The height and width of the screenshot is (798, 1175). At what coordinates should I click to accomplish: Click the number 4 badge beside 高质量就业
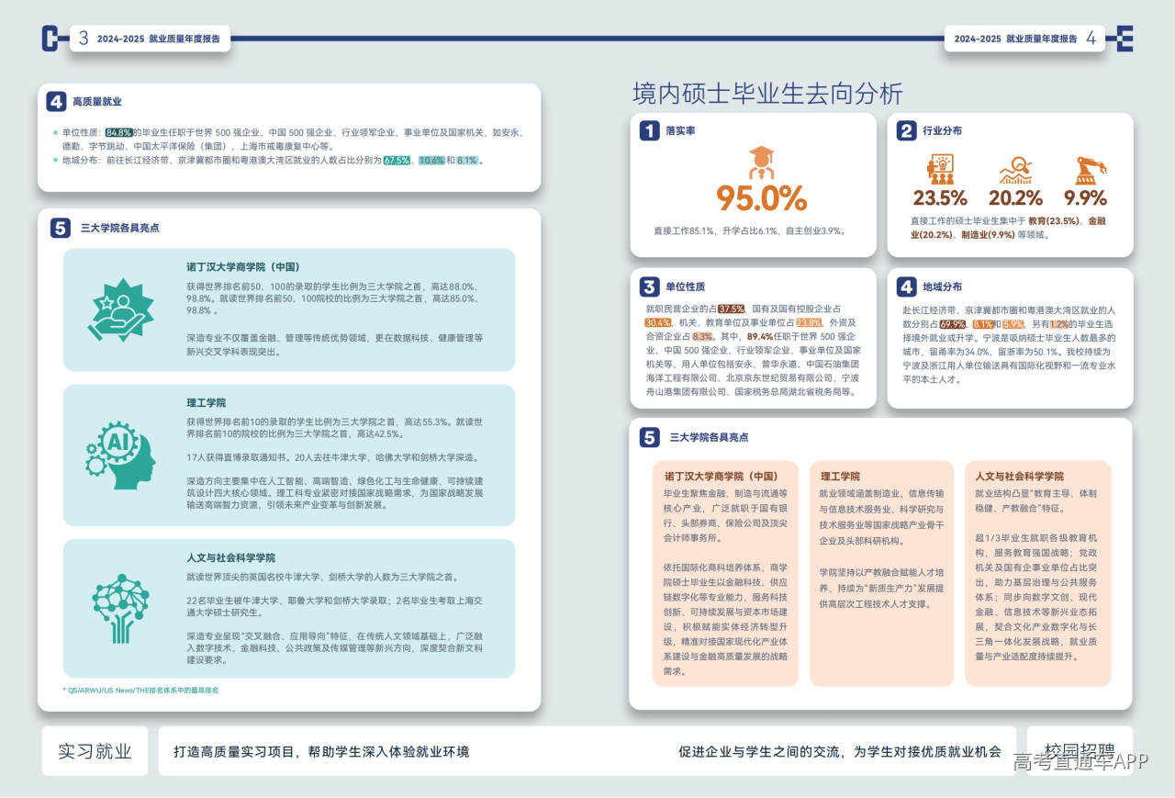tap(57, 102)
